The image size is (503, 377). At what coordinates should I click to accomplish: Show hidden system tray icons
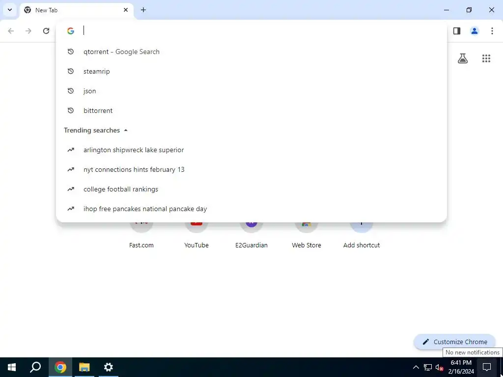pos(416,367)
